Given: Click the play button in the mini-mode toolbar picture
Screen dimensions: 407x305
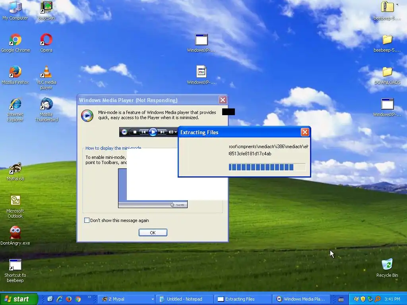Looking at the screenshot, I should coord(153,132).
